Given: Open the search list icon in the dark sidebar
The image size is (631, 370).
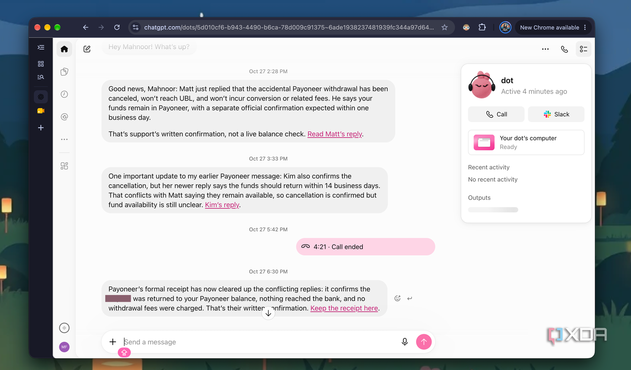Looking at the screenshot, I should coord(41,77).
